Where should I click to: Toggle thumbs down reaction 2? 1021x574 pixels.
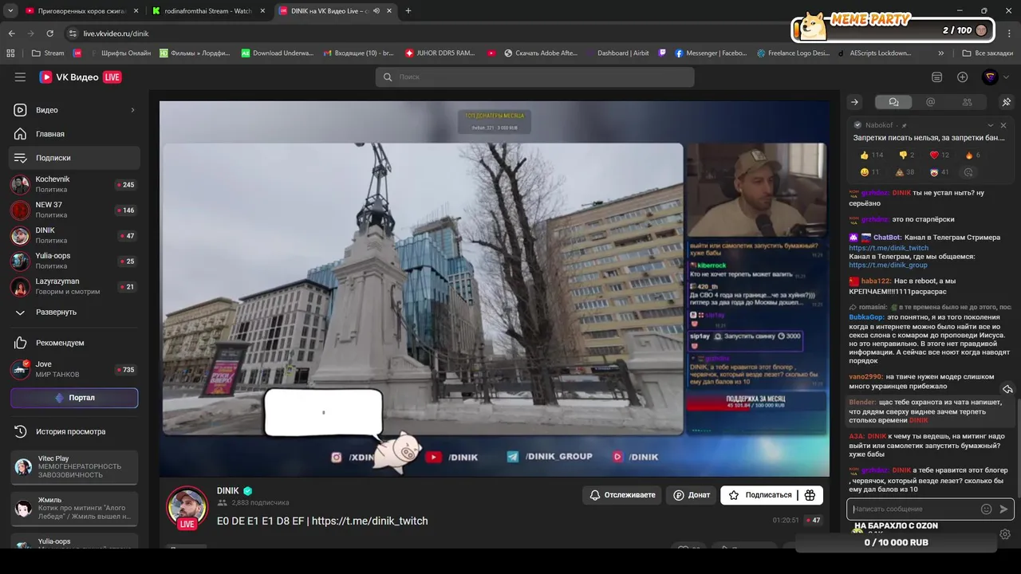(x=907, y=155)
